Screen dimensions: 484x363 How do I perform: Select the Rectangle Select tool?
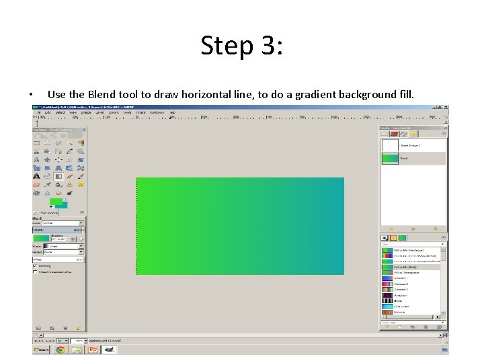[36, 143]
